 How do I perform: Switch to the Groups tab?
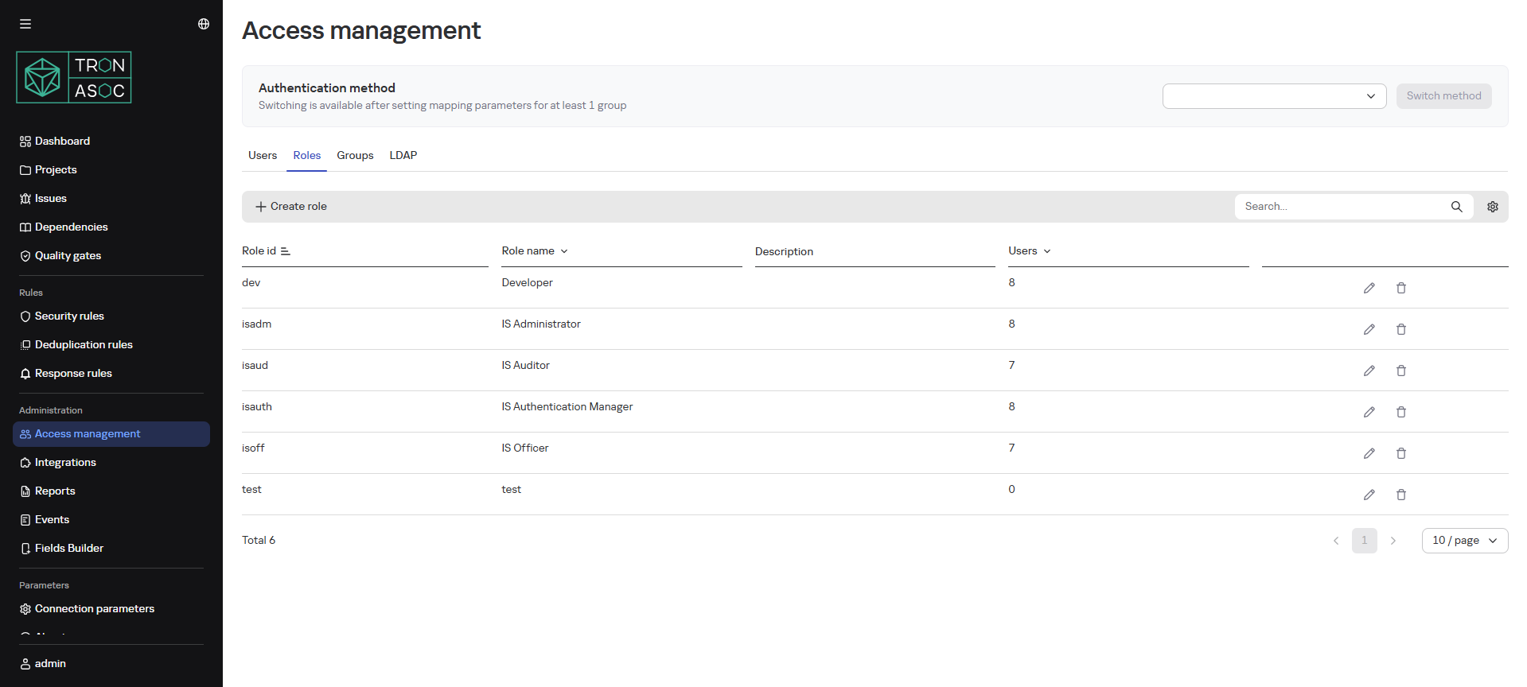coord(355,156)
